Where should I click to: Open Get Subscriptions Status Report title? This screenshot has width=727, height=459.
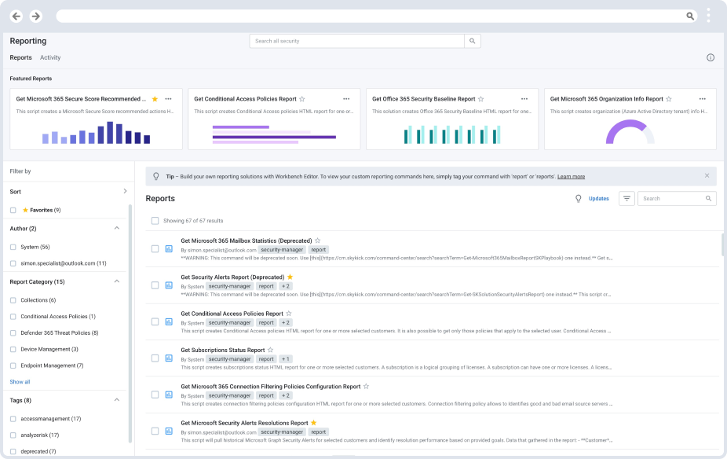pos(222,350)
